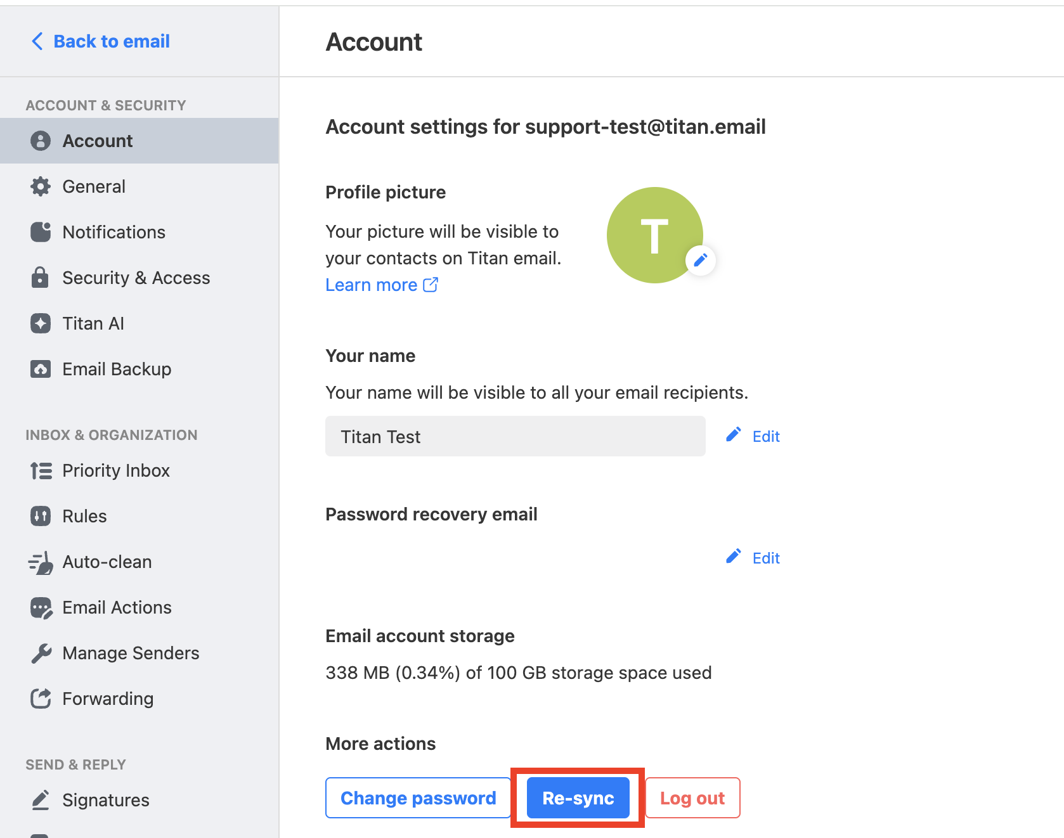Click the Email Backup cloud icon
This screenshot has height=838, width=1064.
coord(41,369)
